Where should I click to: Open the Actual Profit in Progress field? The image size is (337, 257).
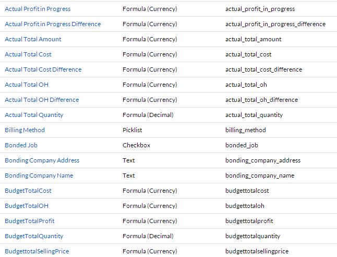click(x=38, y=9)
